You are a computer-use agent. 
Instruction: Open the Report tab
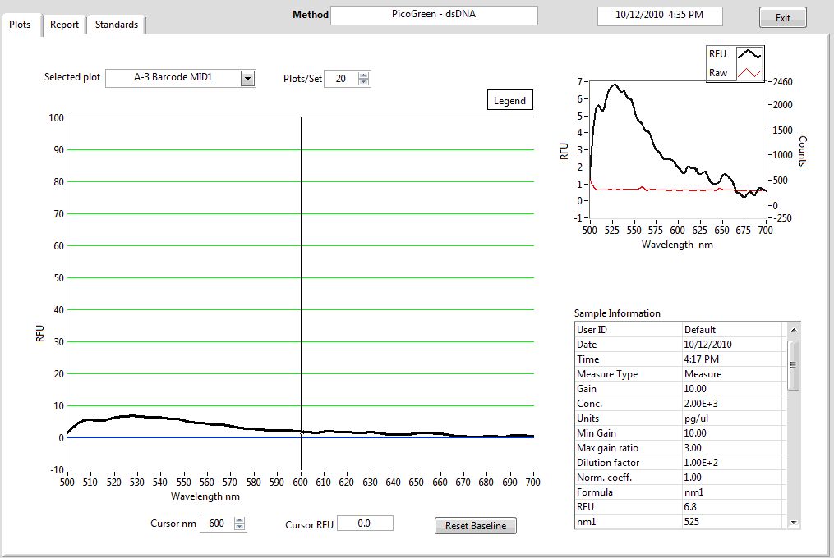click(x=64, y=25)
